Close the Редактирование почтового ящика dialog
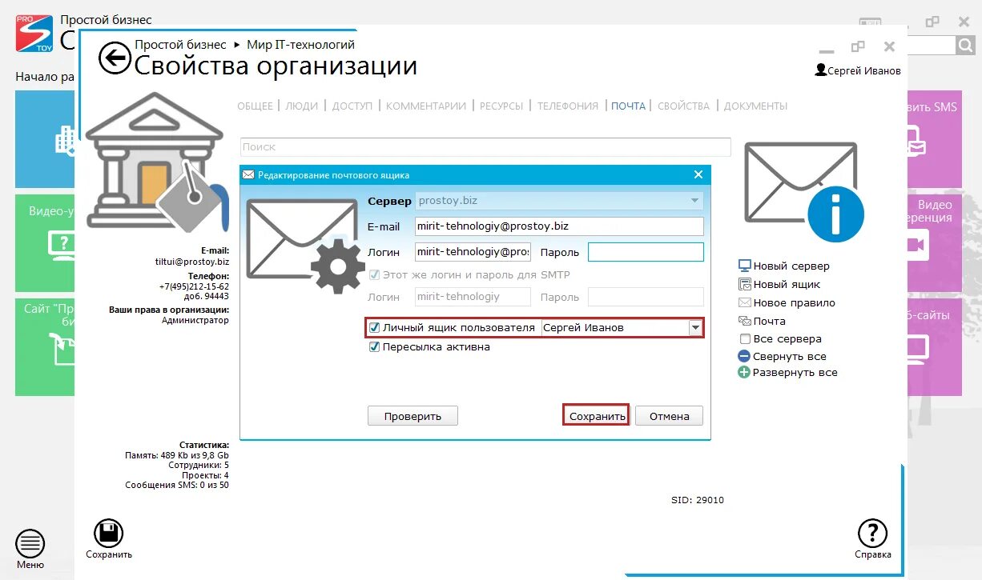This screenshot has height=580, width=982. [698, 174]
